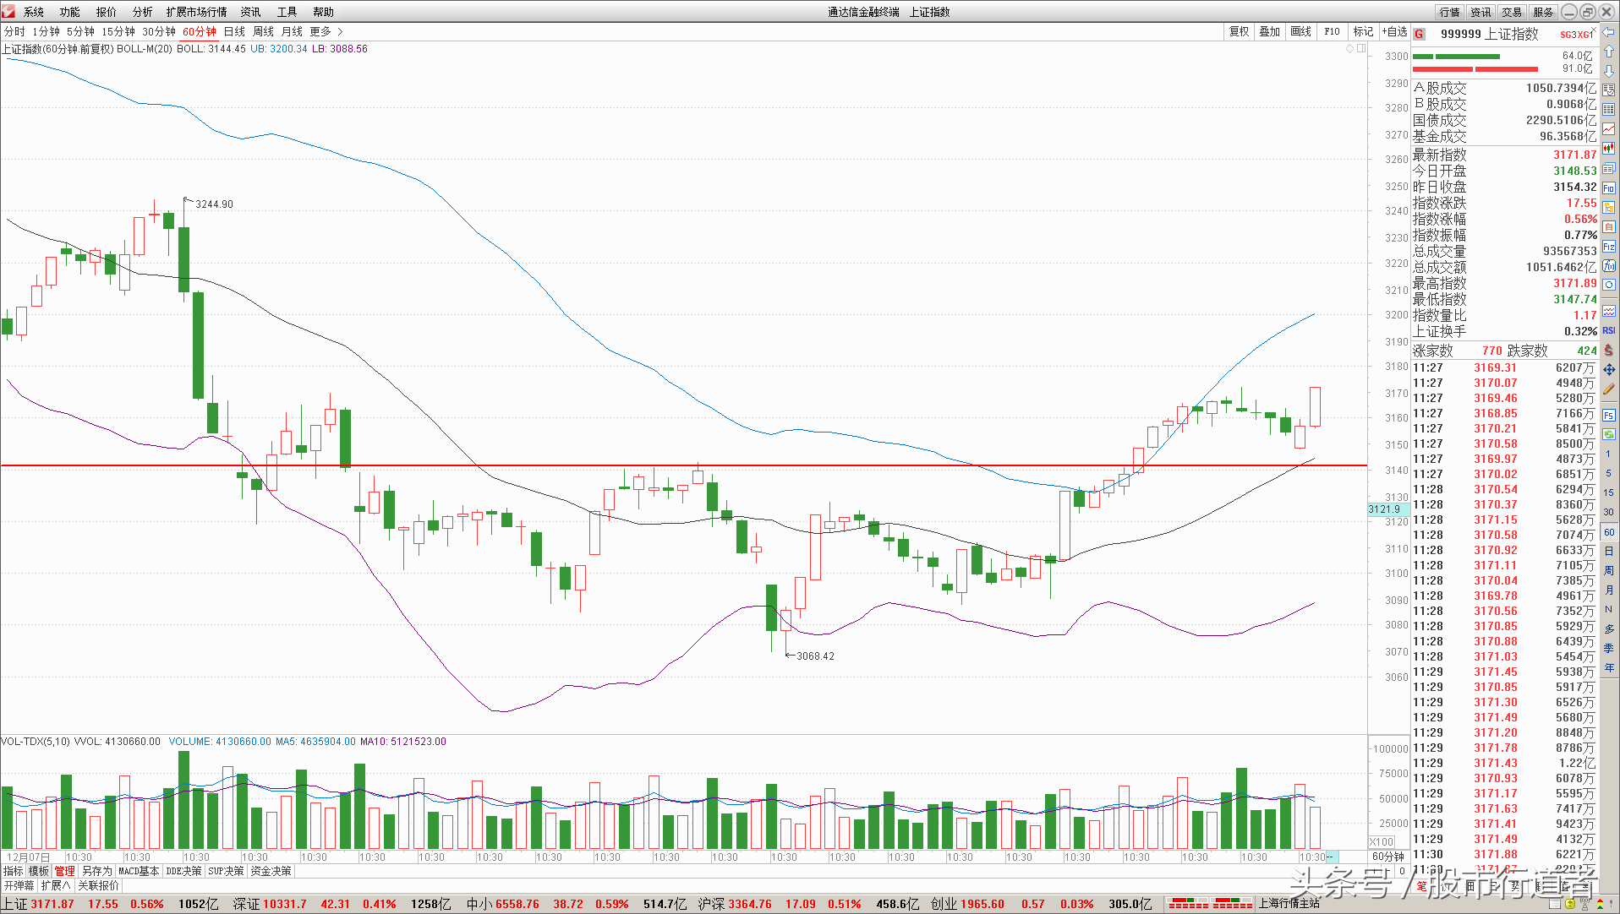Open the 分析 menu

142,12
